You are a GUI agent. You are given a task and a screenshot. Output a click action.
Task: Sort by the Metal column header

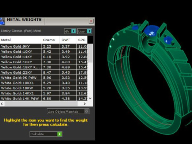tap(20, 40)
